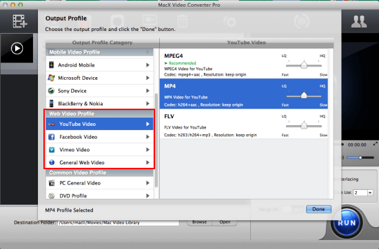Select the MP4 profile title
Image resolution: width=379 pixels, height=249 pixels.
click(x=170, y=86)
